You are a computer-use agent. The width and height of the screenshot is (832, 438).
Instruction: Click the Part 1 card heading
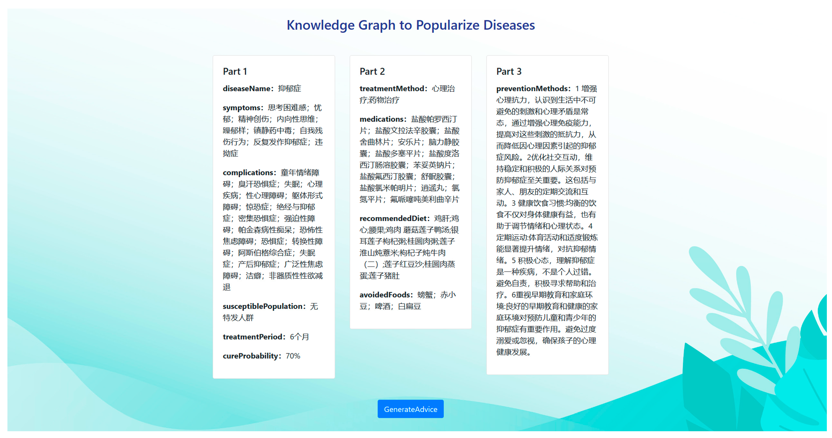click(235, 71)
